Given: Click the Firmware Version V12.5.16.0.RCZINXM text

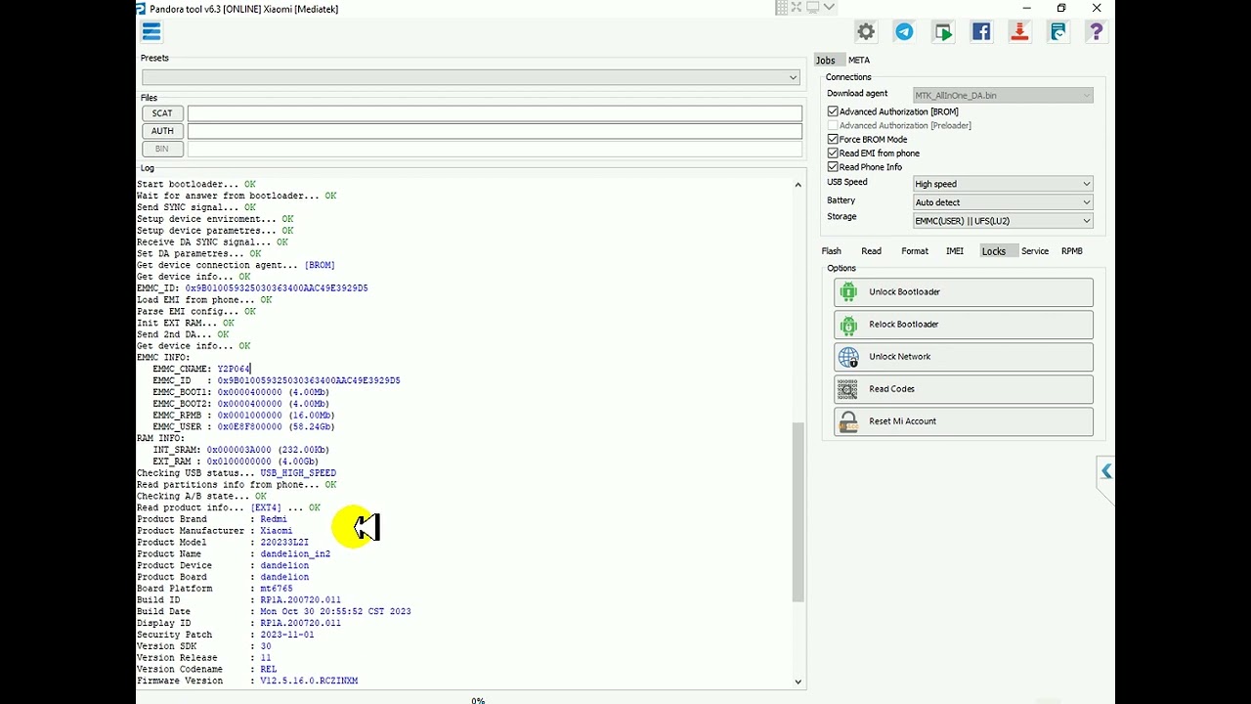Looking at the screenshot, I should click(309, 681).
